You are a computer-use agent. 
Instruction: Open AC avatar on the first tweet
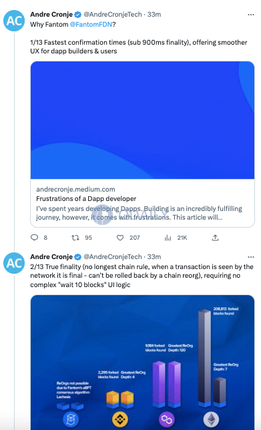[x=14, y=21]
